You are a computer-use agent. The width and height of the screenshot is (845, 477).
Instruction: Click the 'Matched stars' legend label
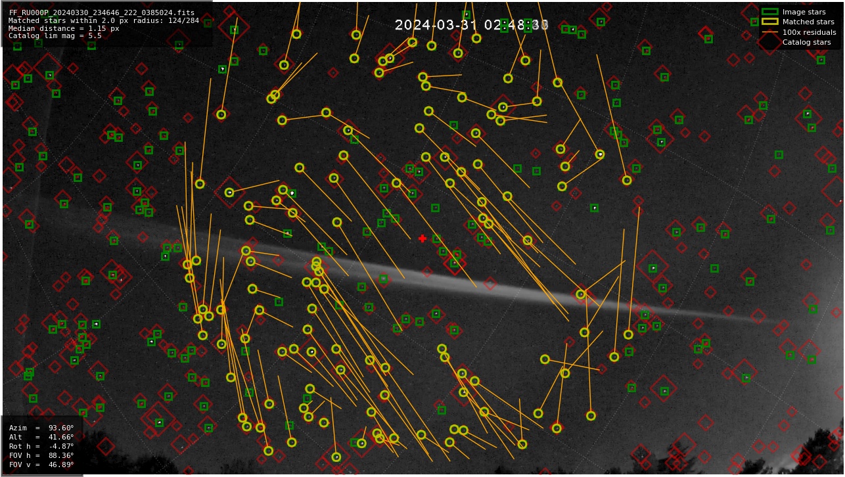pyautogui.click(x=808, y=22)
